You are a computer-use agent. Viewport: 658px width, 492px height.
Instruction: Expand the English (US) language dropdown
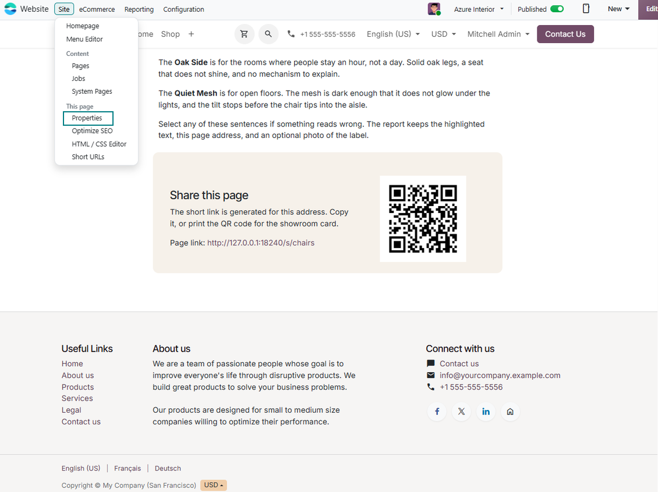tap(393, 34)
